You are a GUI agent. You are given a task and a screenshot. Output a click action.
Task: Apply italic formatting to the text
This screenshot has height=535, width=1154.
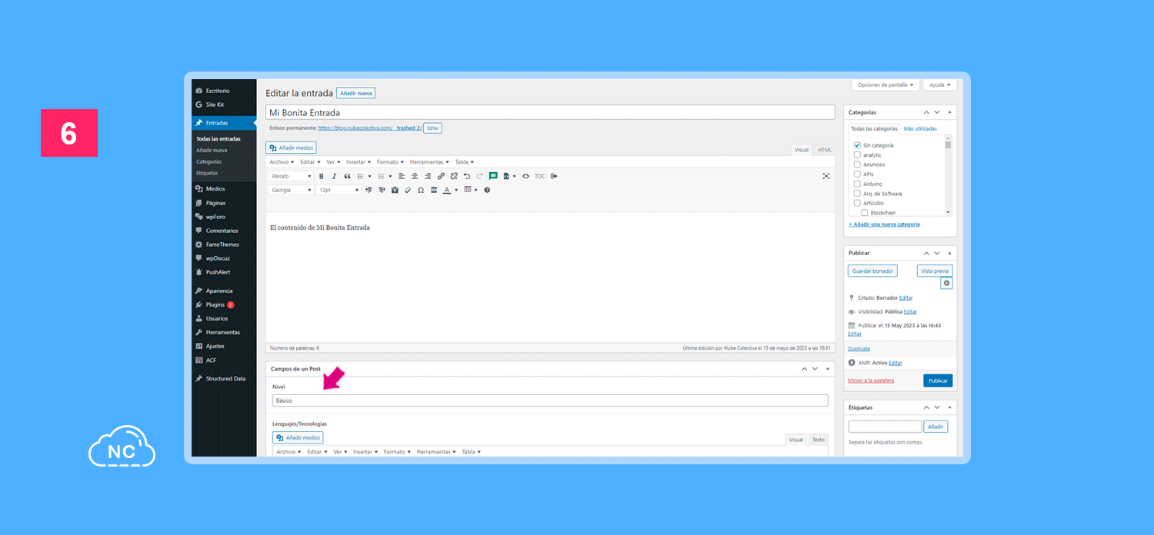point(334,176)
